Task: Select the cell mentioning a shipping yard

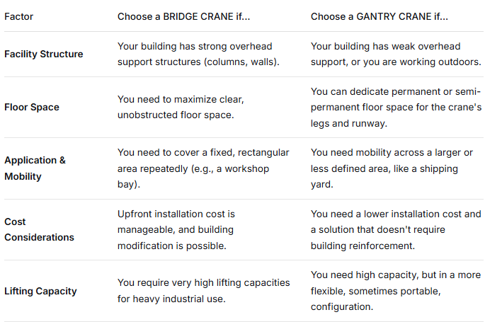Action: click(x=391, y=168)
